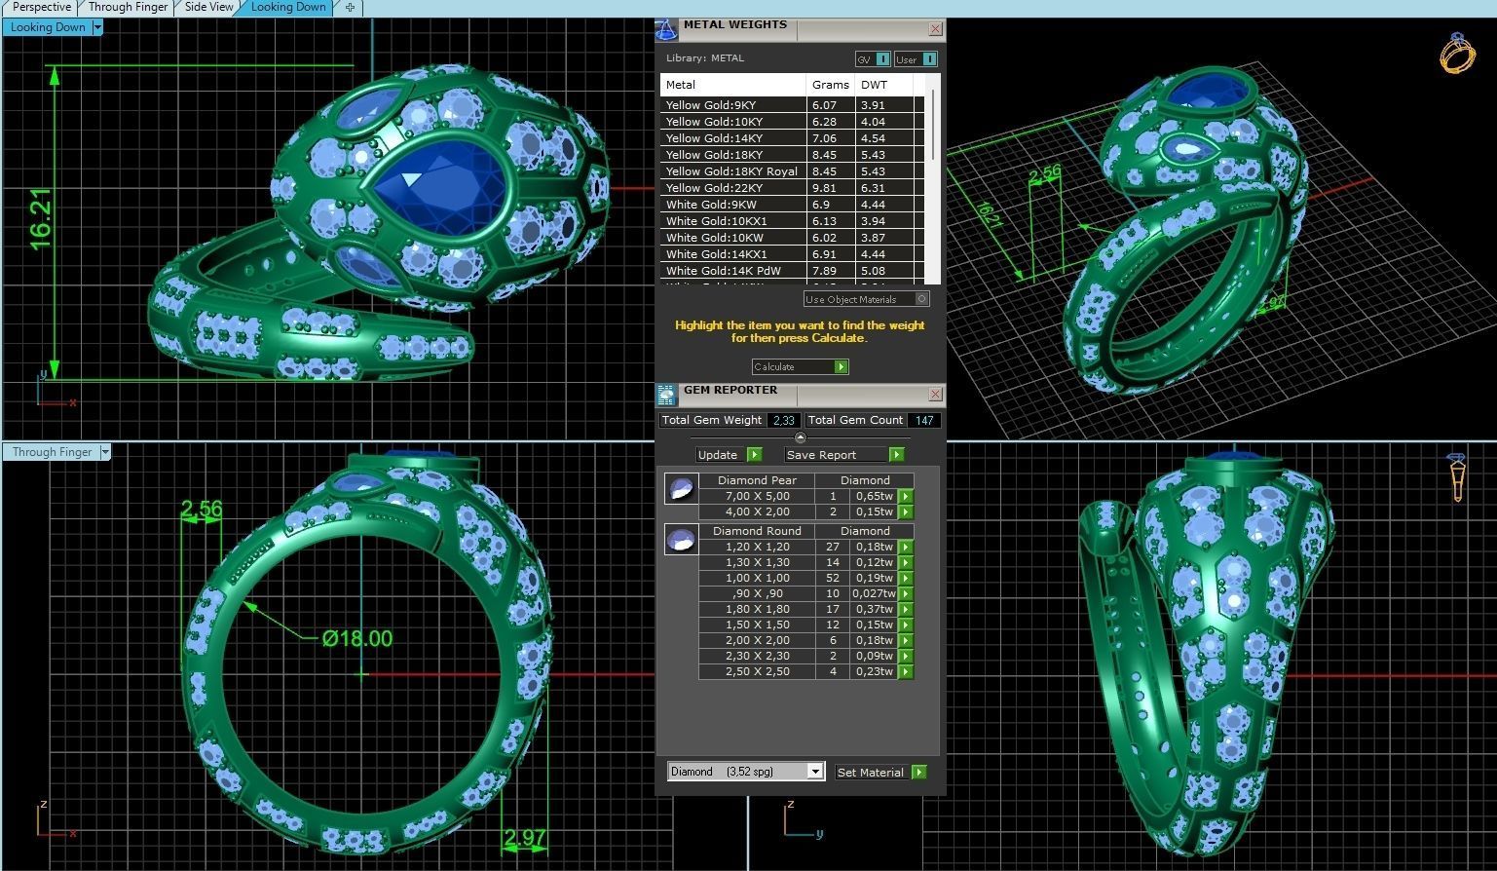Screen dimensions: 1497x871
Task: Click the 0,65tw weight cell
Action: 874,496
